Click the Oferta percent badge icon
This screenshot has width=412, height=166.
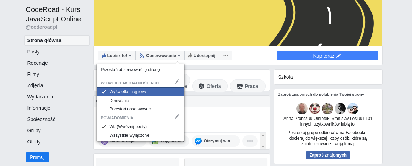point(201,86)
